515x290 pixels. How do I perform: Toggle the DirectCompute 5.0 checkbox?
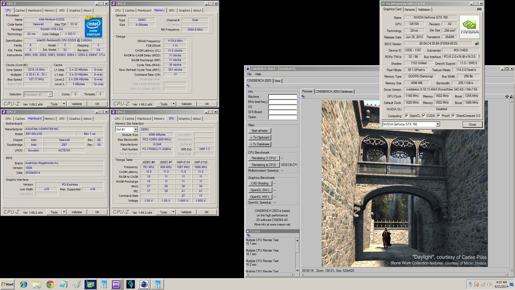453,116
